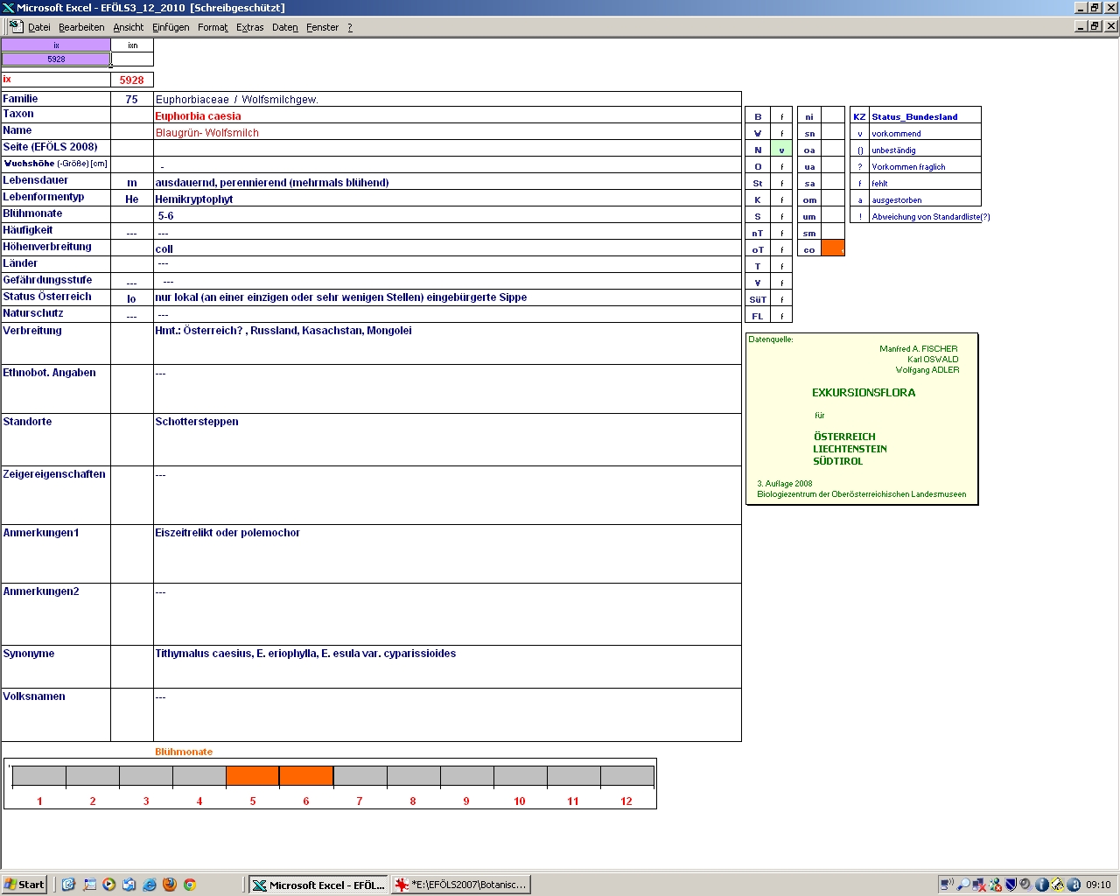The image size is (1120, 896).
Task: Select the red 5928 ix value cell
Action: coord(132,80)
